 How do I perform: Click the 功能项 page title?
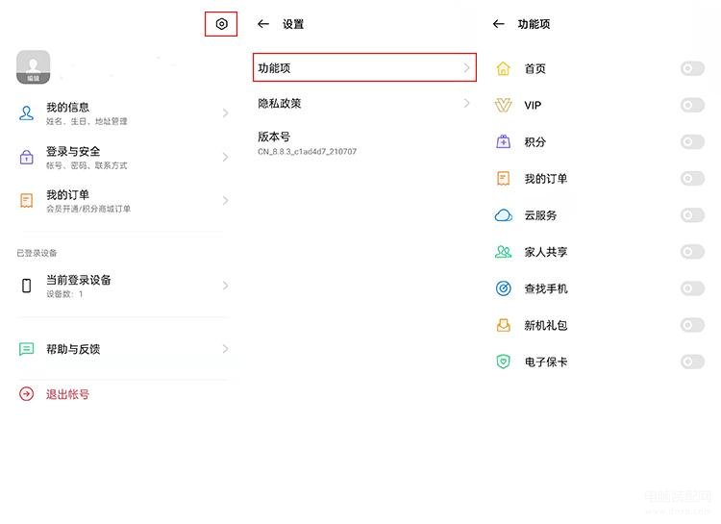[534, 24]
